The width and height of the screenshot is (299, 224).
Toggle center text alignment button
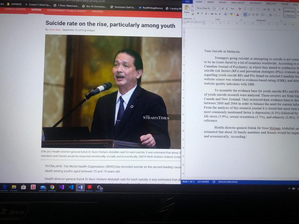249,15
